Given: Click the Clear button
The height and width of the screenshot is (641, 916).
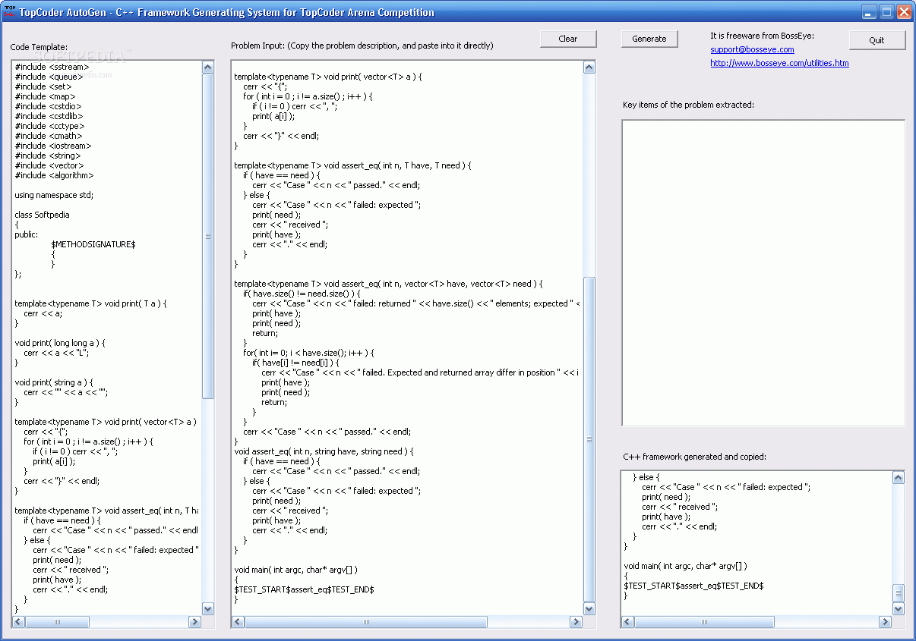Looking at the screenshot, I should point(568,39).
